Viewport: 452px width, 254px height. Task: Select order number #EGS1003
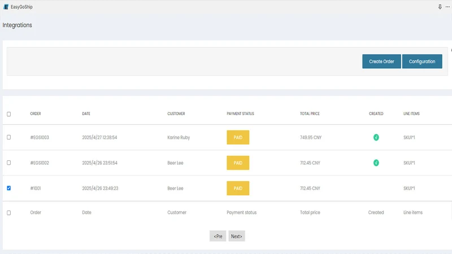(x=40, y=137)
